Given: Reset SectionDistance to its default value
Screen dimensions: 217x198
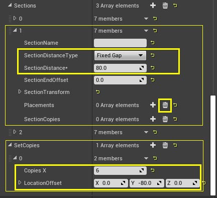Looking at the screenshot, I should click(x=153, y=68).
